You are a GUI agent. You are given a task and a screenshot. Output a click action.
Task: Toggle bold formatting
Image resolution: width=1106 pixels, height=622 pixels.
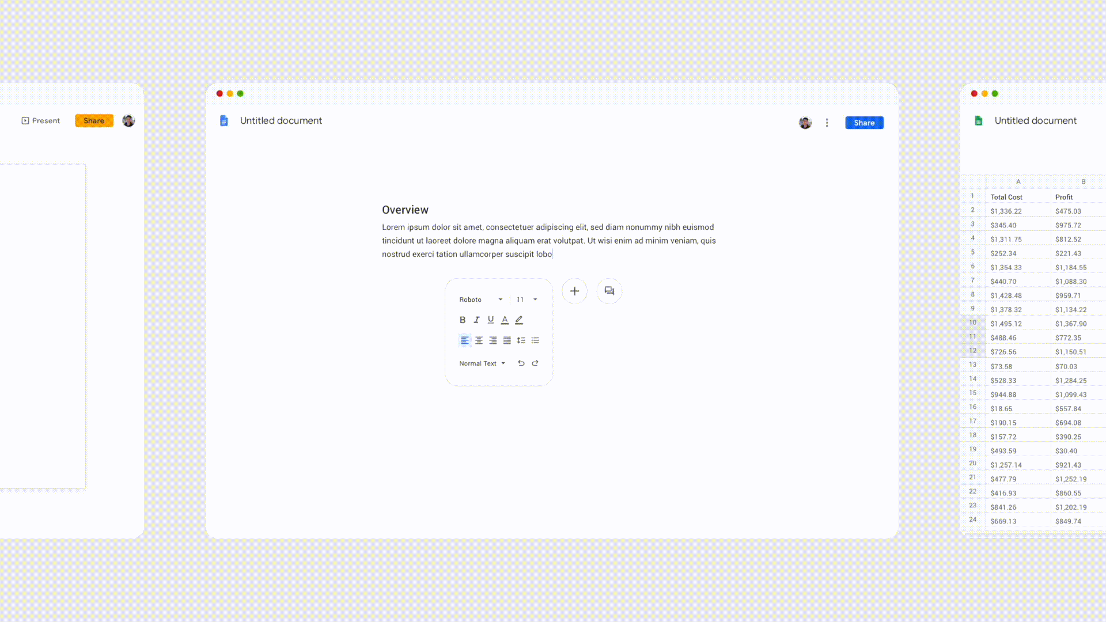463,320
